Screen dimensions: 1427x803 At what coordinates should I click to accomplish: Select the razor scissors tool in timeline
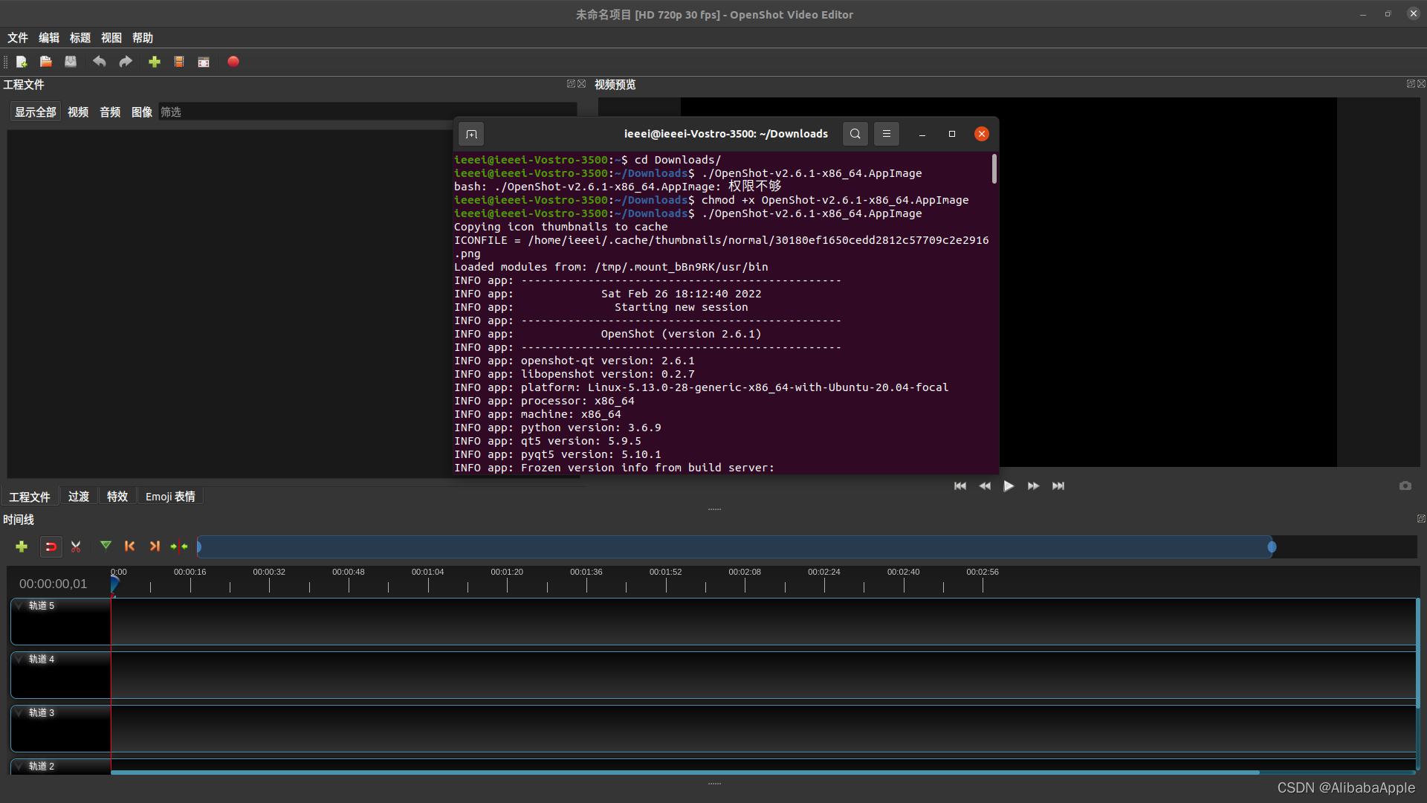point(76,546)
